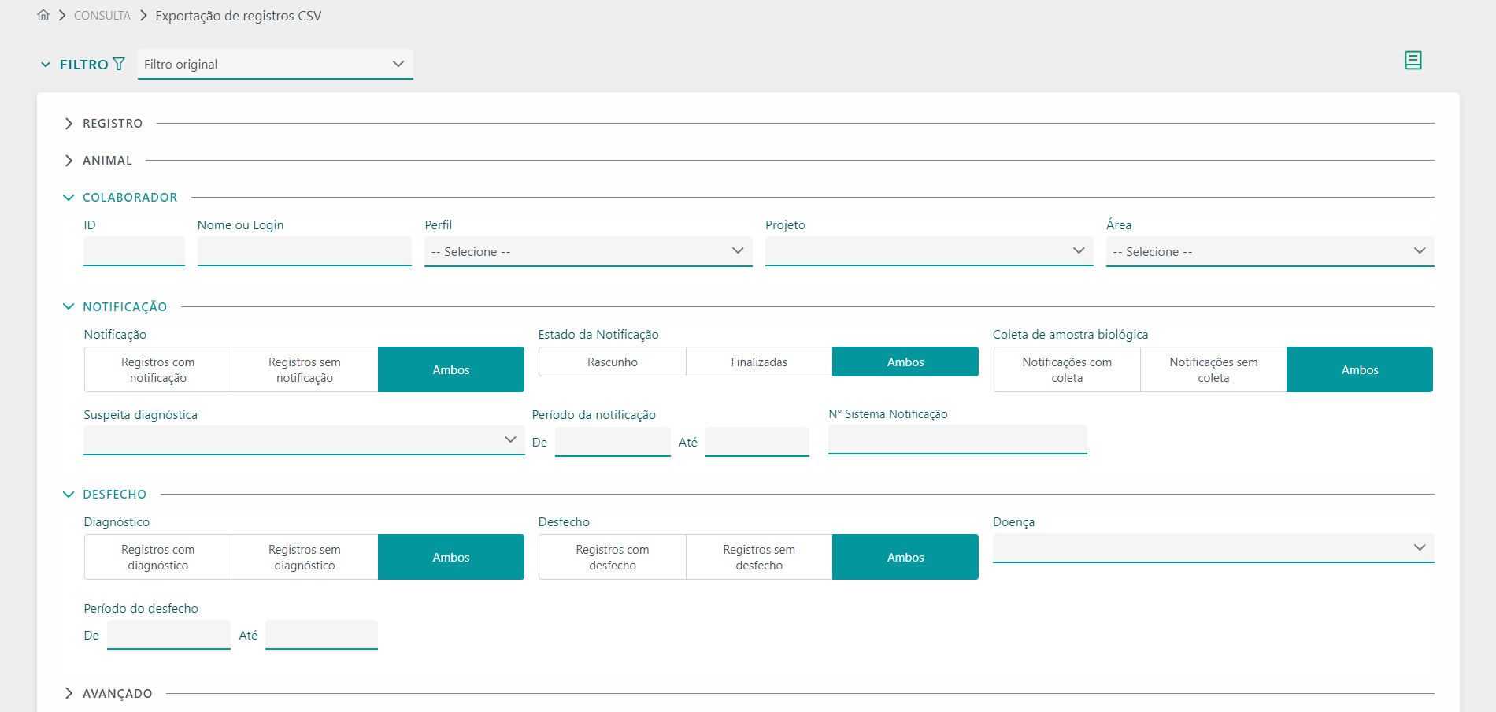Open the document list icon at top right
The image size is (1496, 712).
coord(1413,61)
